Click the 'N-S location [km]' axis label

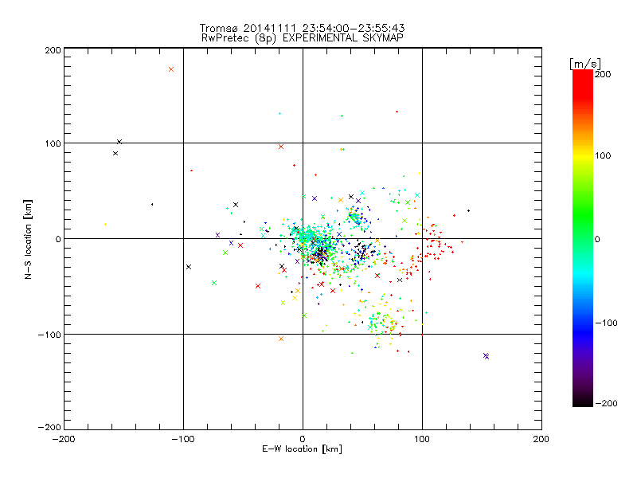click(x=28, y=240)
